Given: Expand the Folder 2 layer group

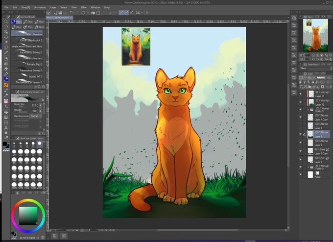Looking at the screenshot, I should click(x=308, y=167).
